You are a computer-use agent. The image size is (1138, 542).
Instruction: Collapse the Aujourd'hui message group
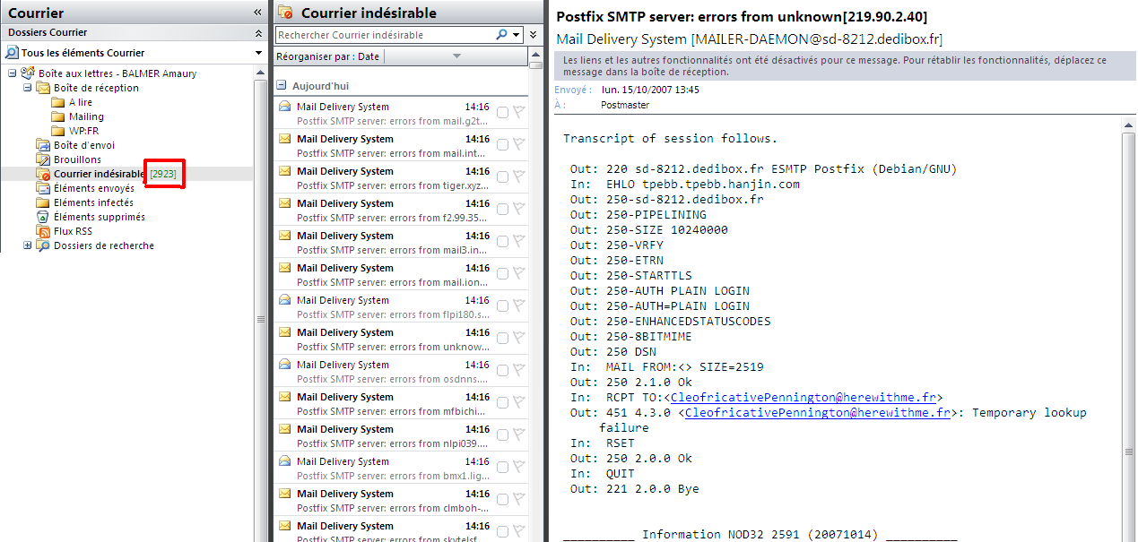tap(282, 86)
